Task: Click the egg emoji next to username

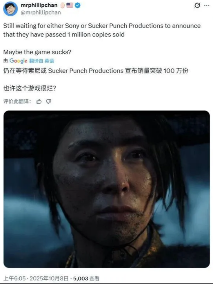Action: tap(62, 6)
